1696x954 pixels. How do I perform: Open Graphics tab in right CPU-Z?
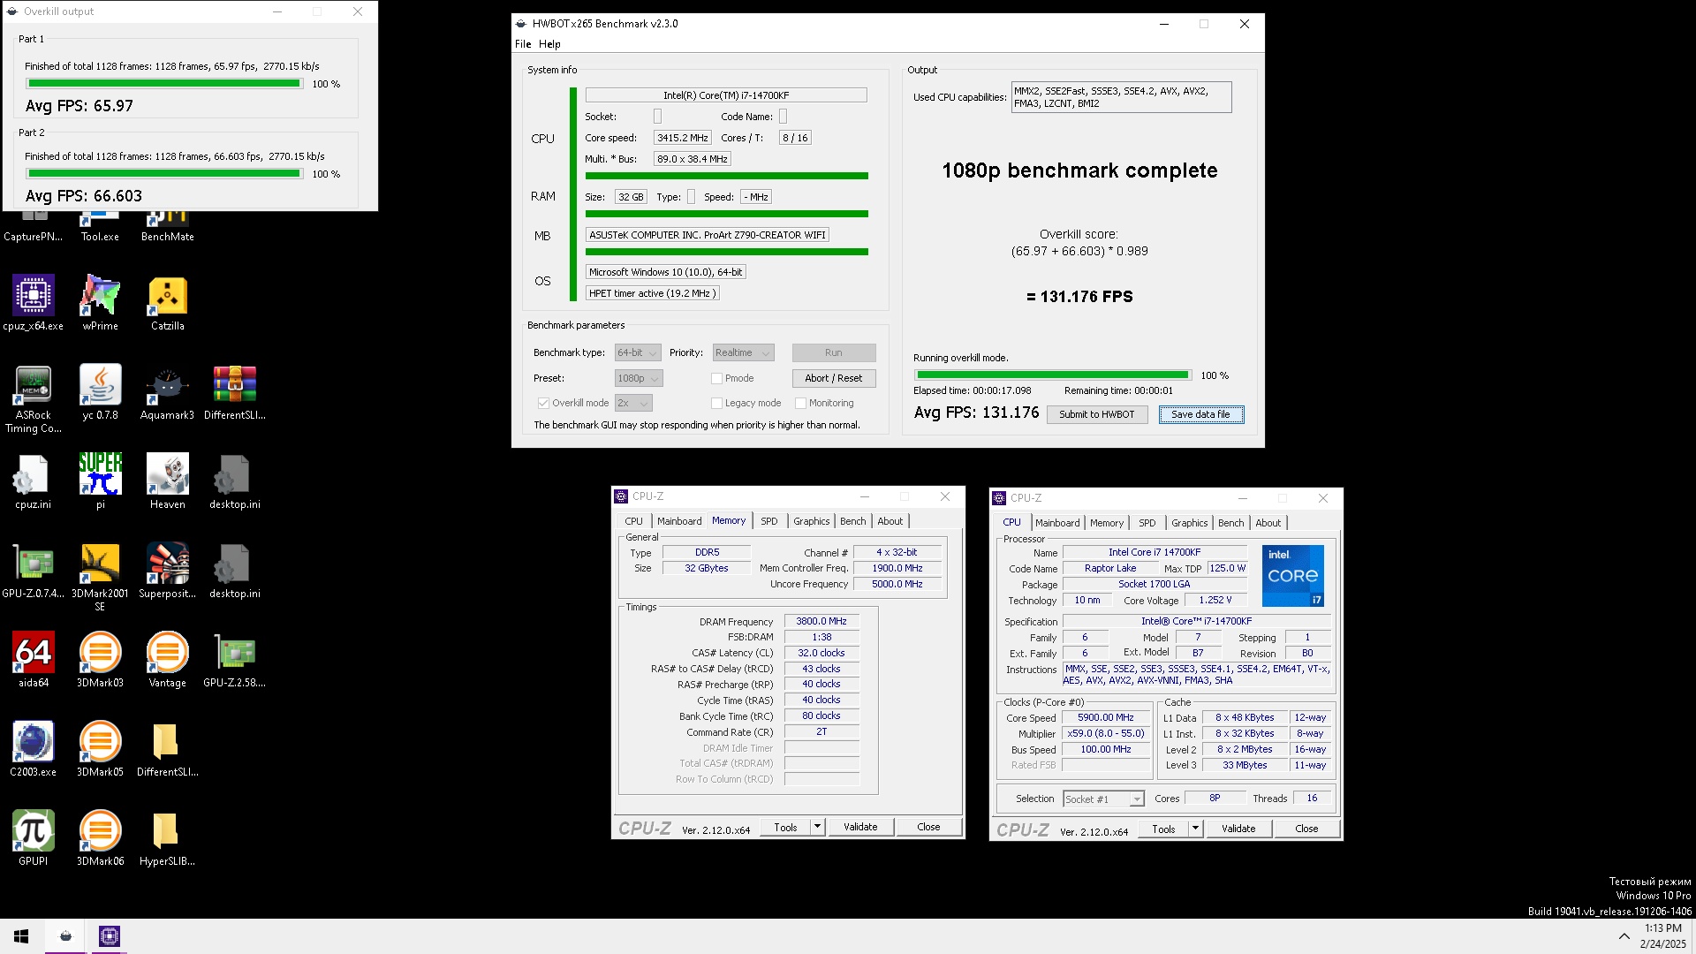point(1189,523)
